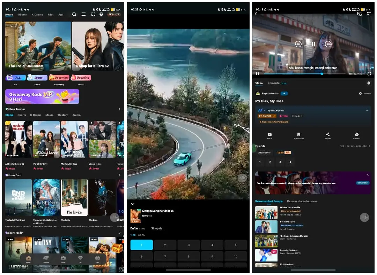Open the search icon in the home screen header
Viewport: 377px width, 275px height.
(x=74, y=14)
